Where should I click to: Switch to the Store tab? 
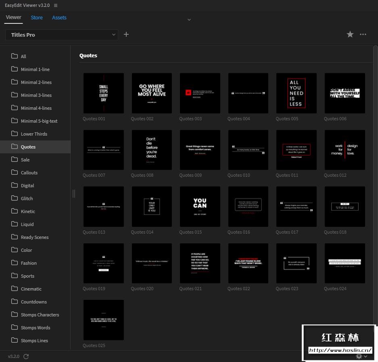[x=37, y=17]
